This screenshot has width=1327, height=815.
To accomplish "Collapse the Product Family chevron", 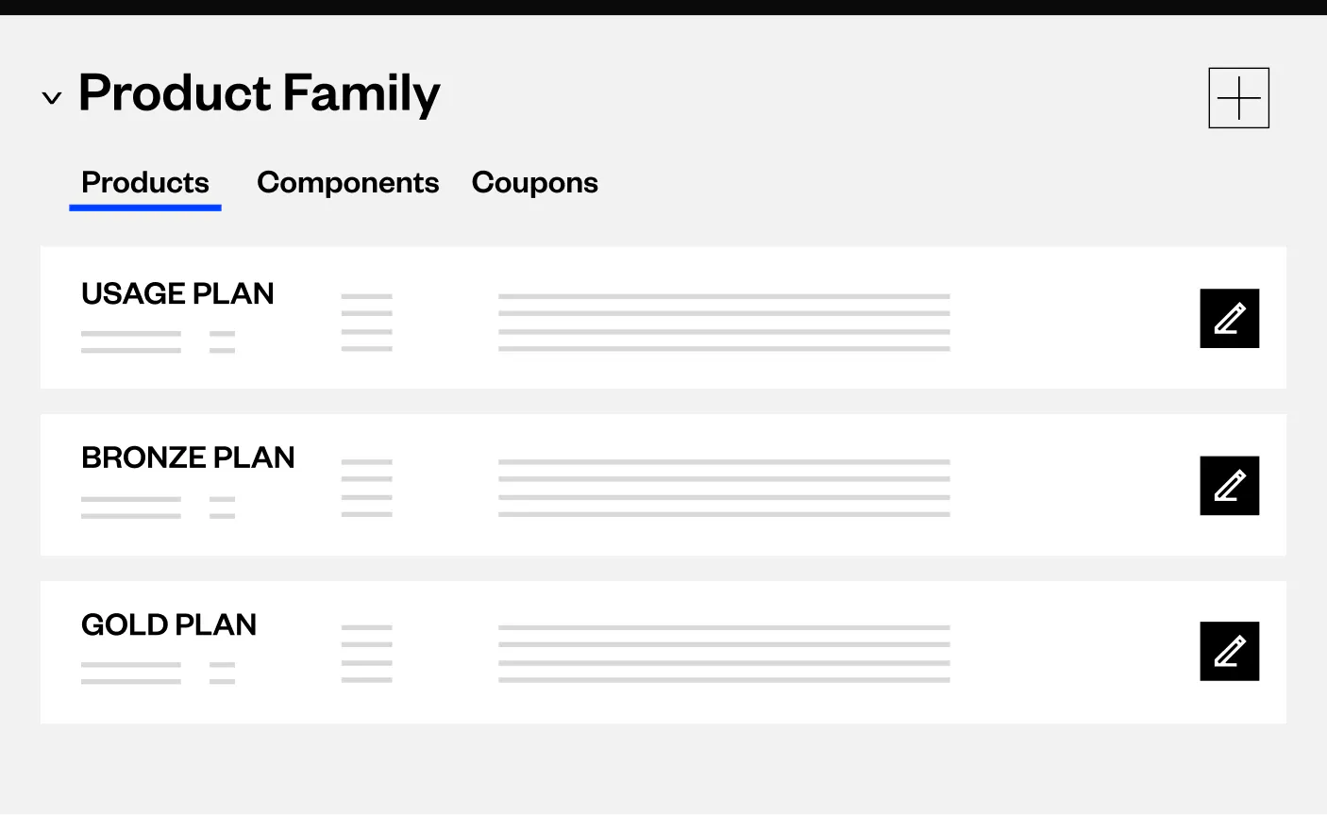I will (x=52, y=97).
